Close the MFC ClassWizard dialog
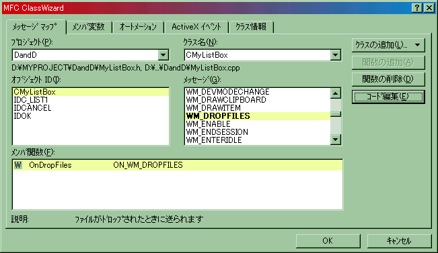 (x=429, y=8)
